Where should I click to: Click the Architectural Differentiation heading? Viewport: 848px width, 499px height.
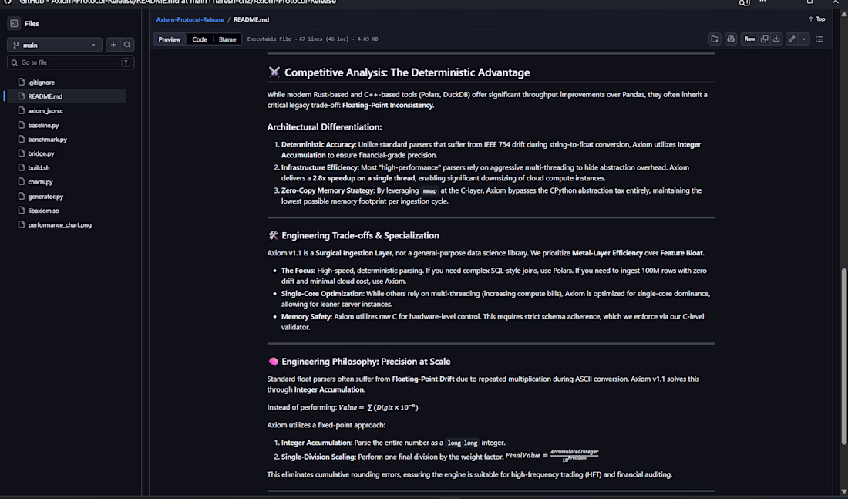pyautogui.click(x=324, y=127)
